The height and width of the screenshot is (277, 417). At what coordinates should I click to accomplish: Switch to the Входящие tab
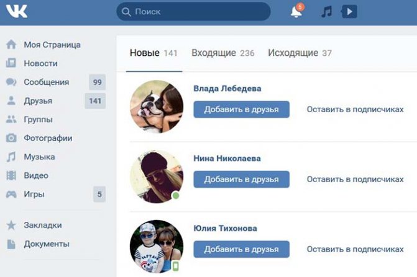pyautogui.click(x=223, y=53)
